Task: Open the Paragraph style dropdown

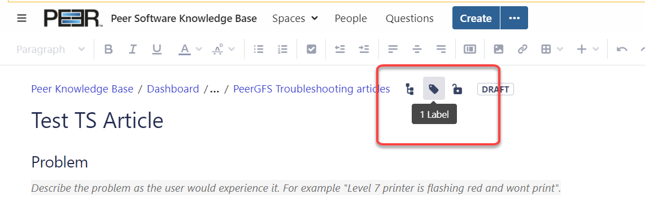Action: [x=51, y=50]
